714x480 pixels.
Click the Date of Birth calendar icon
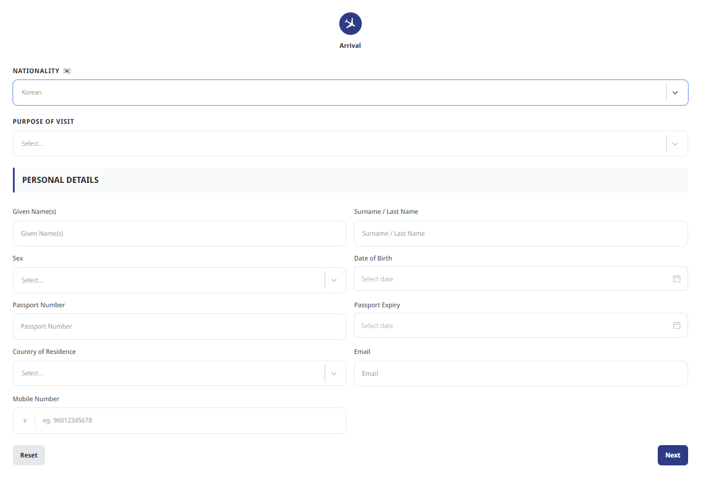pyautogui.click(x=677, y=279)
